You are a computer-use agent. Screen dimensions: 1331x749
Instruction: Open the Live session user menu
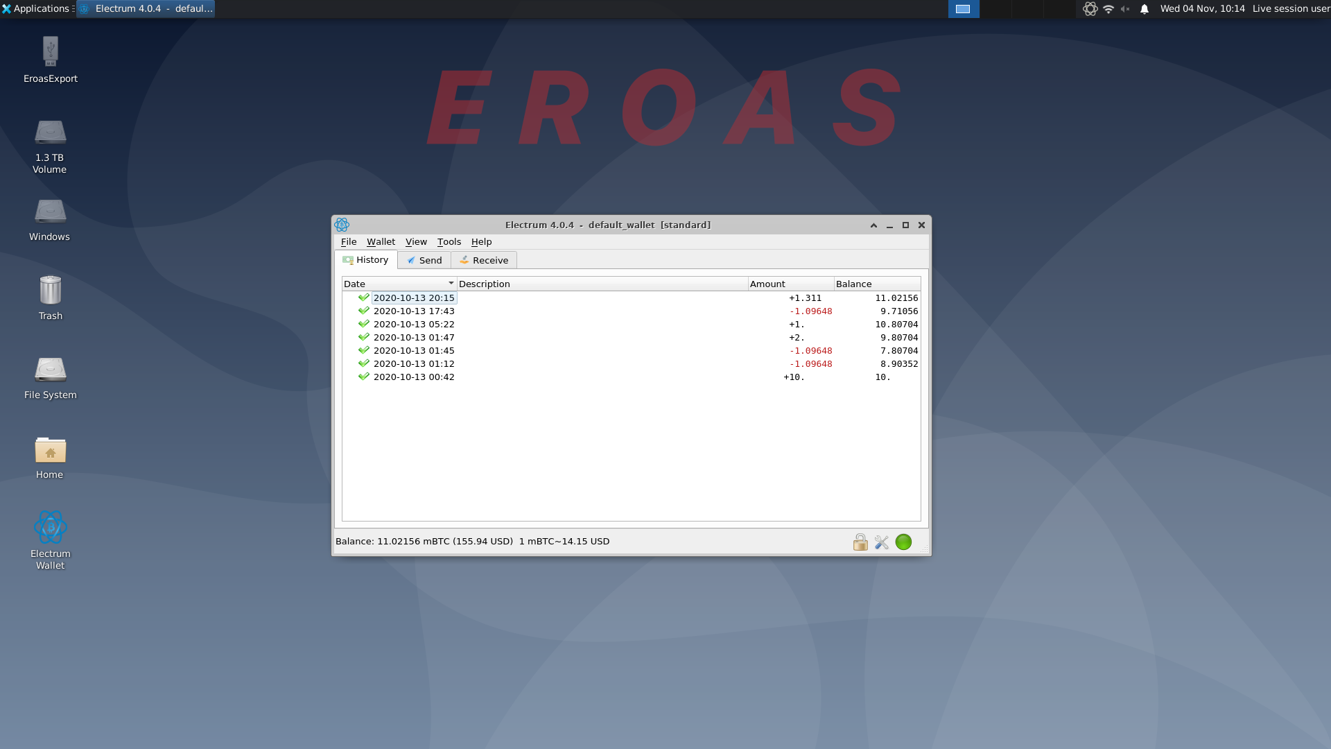[x=1291, y=9]
